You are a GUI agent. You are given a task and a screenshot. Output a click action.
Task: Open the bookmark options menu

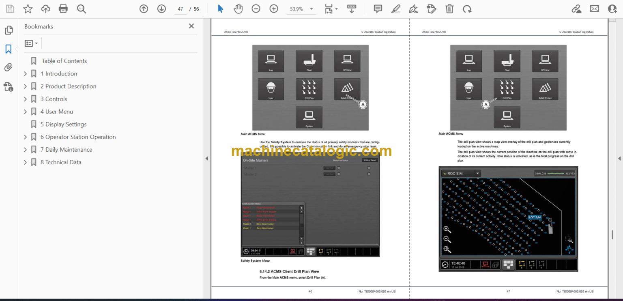pos(31,43)
